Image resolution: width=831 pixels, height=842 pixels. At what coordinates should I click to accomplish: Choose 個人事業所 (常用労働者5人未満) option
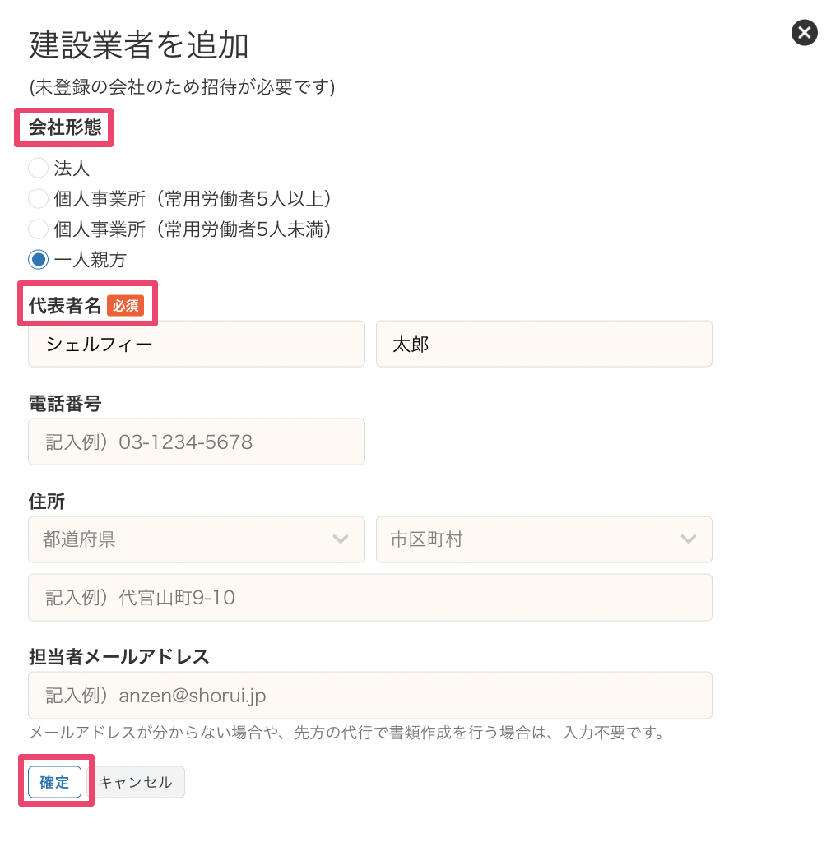[39, 229]
